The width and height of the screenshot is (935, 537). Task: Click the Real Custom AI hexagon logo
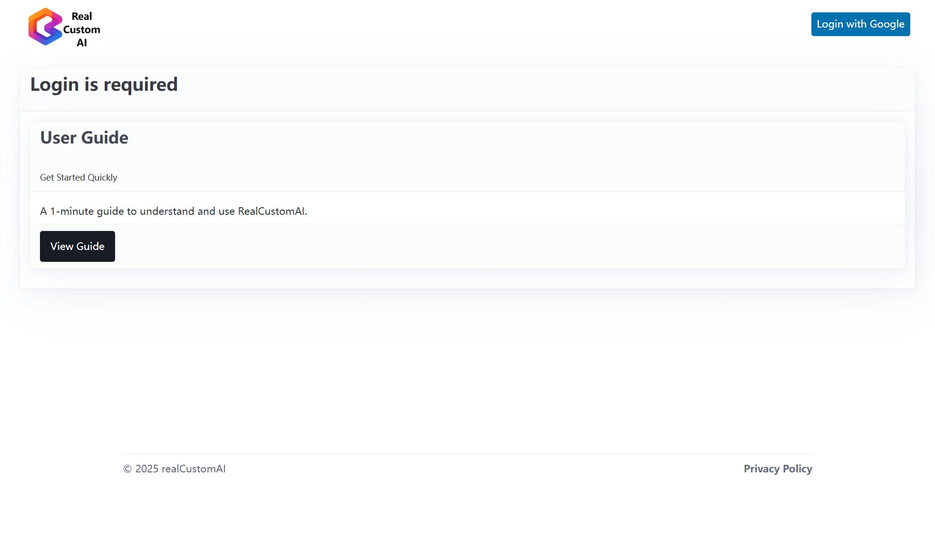pyautogui.click(x=45, y=27)
